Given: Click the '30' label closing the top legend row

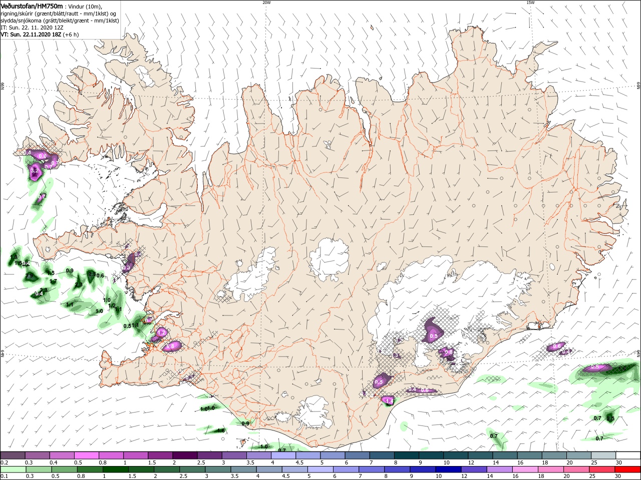Looking at the screenshot, I should pos(619,463).
